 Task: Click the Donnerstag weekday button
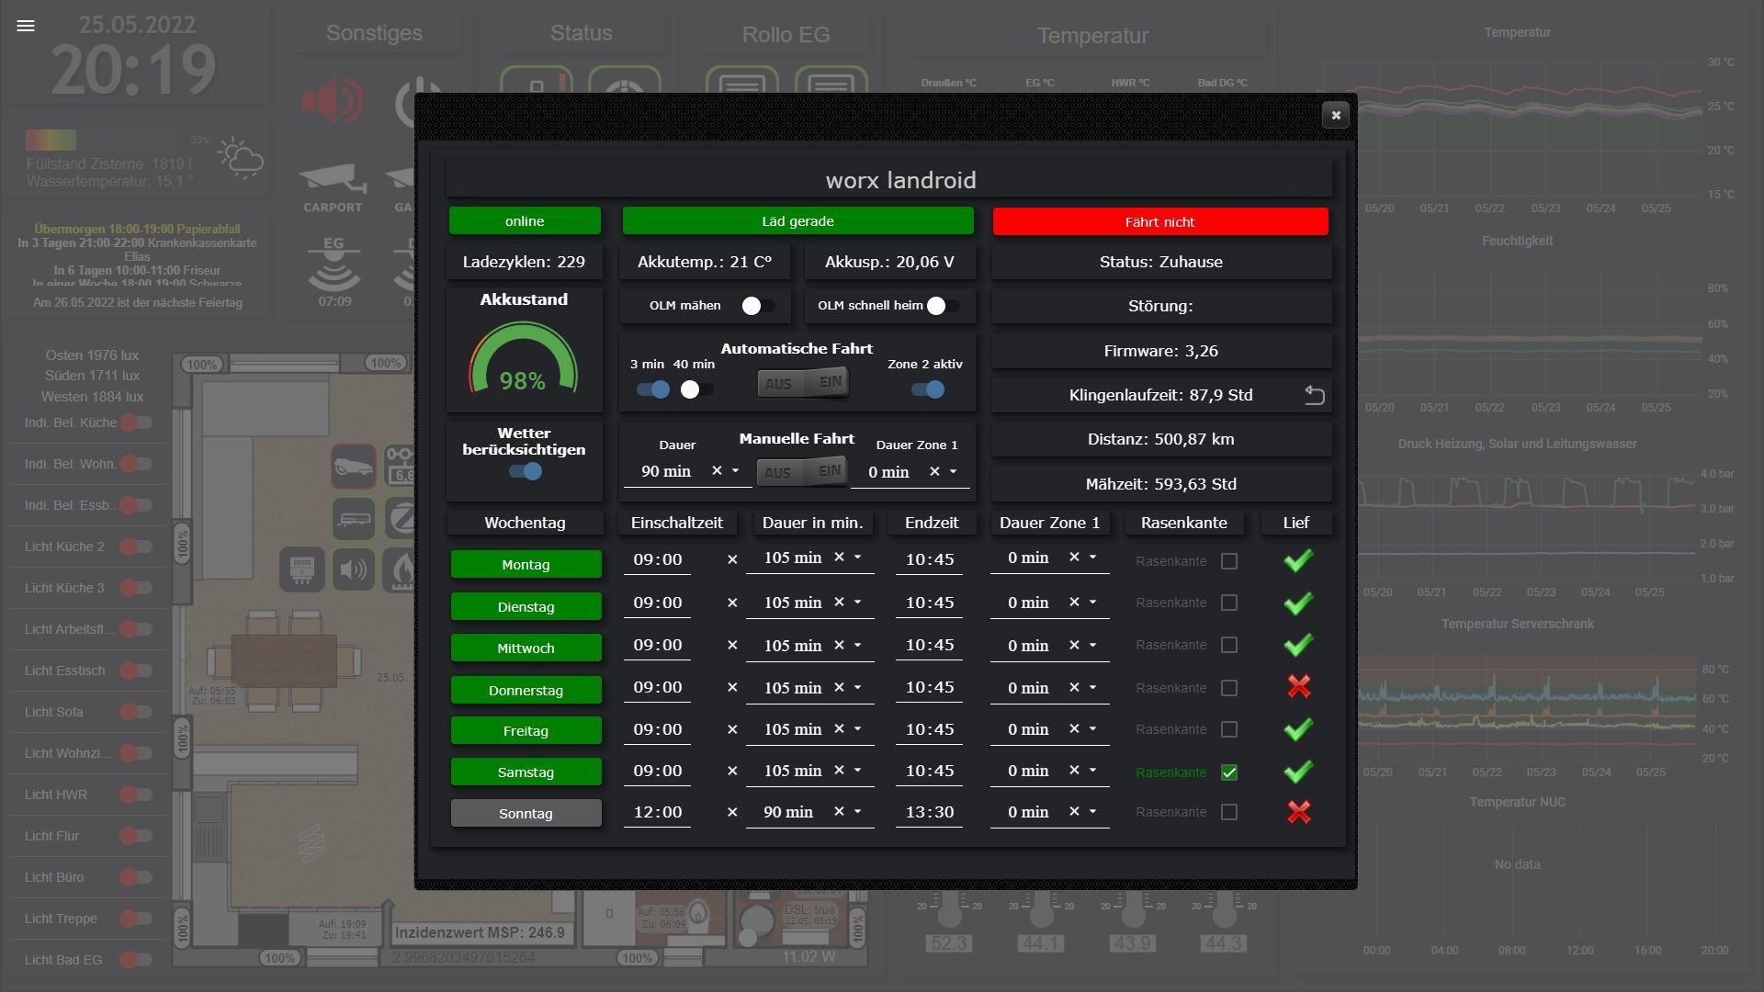click(526, 690)
